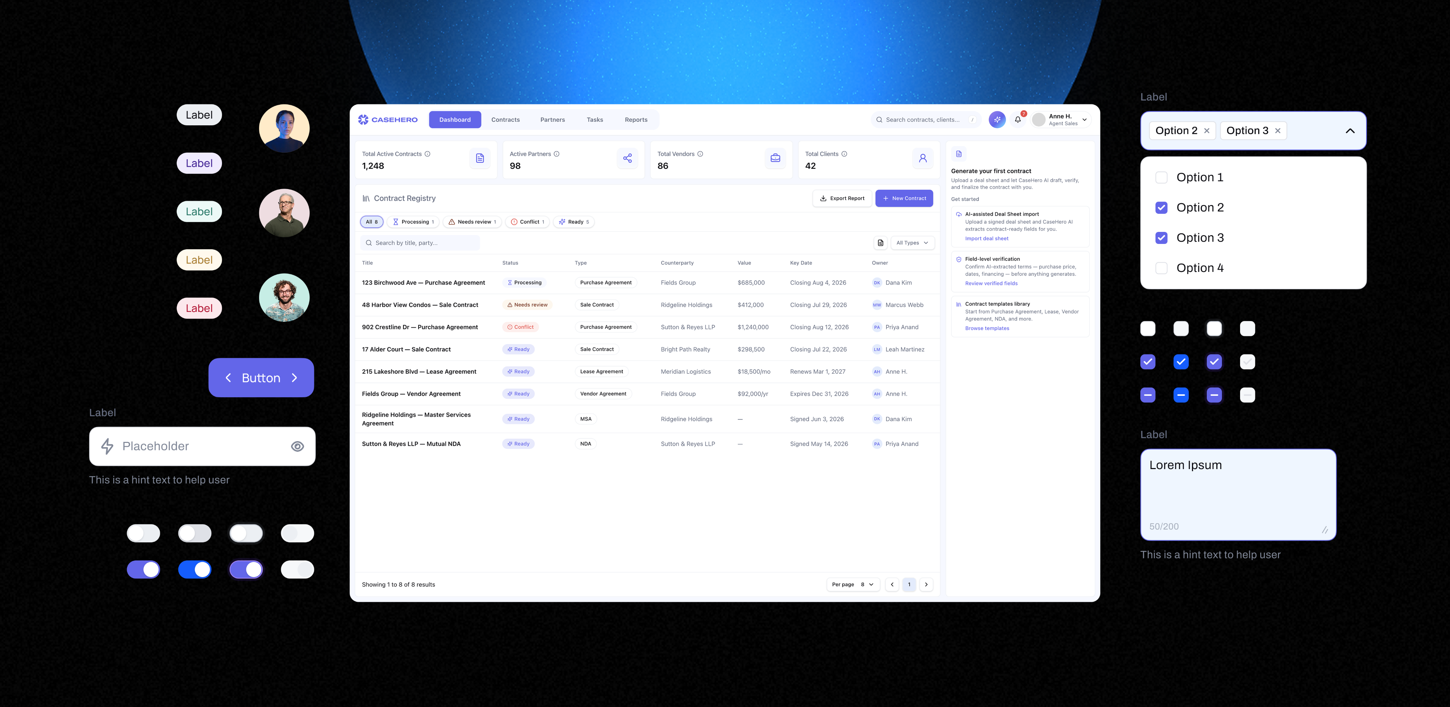Click the lightning bolt icon in Placeholder field
Screen dimensions: 1450x707
point(107,446)
